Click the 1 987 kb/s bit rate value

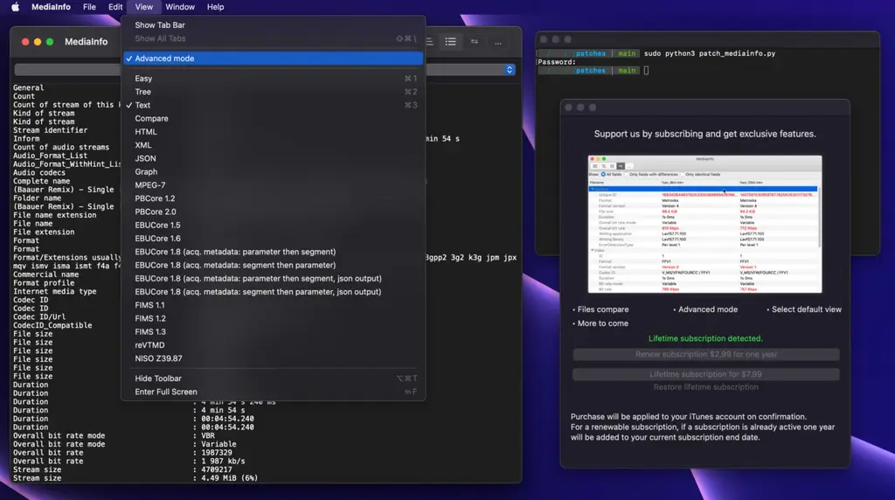(x=223, y=462)
